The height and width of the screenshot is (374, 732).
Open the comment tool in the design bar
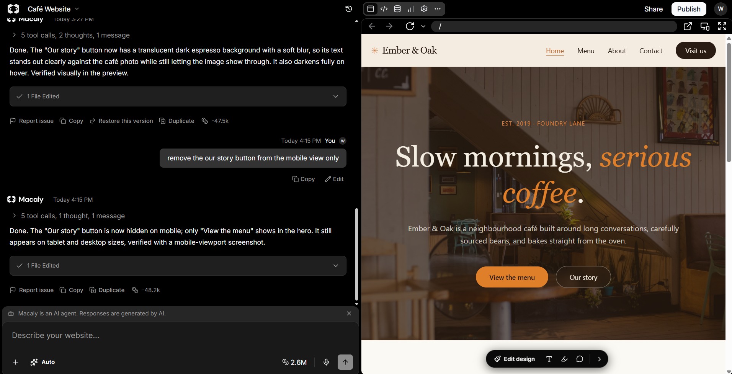pos(580,359)
